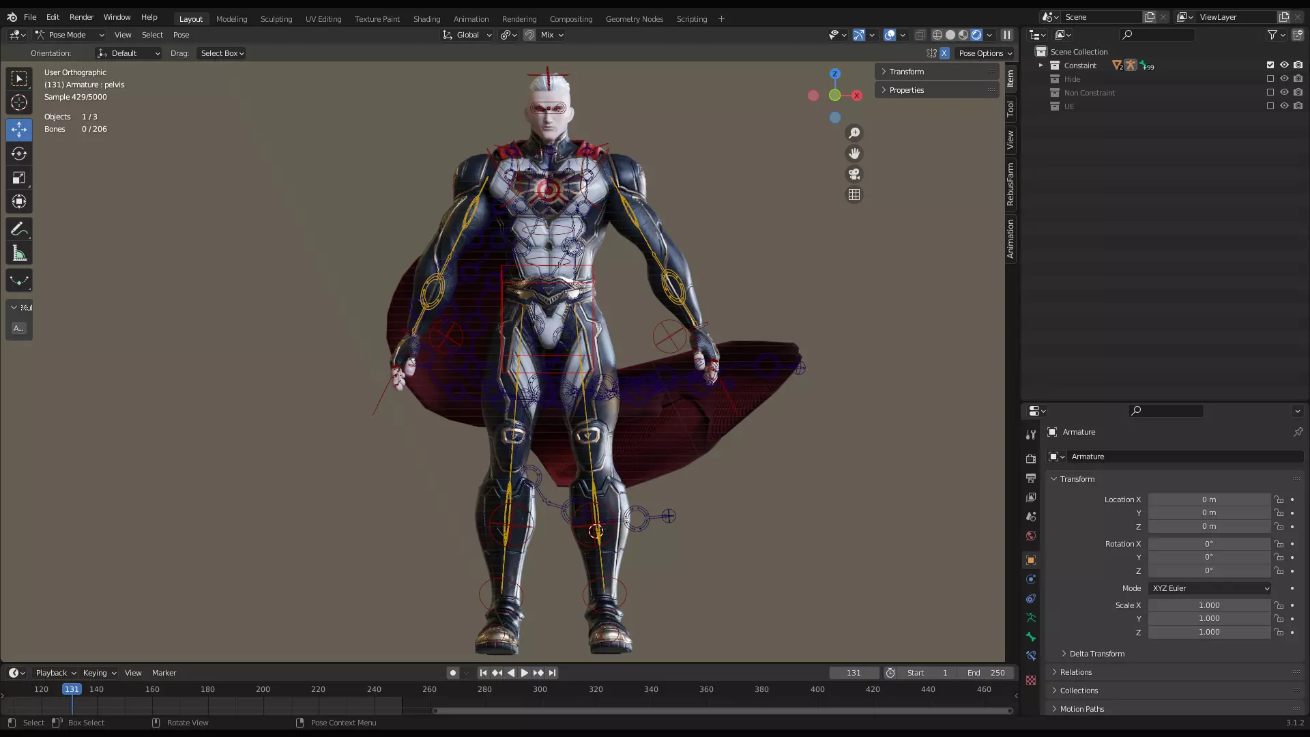The height and width of the screenshot is (737, 1310).
Task: Open the Tool properties tab icon
Action: click(x=1031, y=434)
